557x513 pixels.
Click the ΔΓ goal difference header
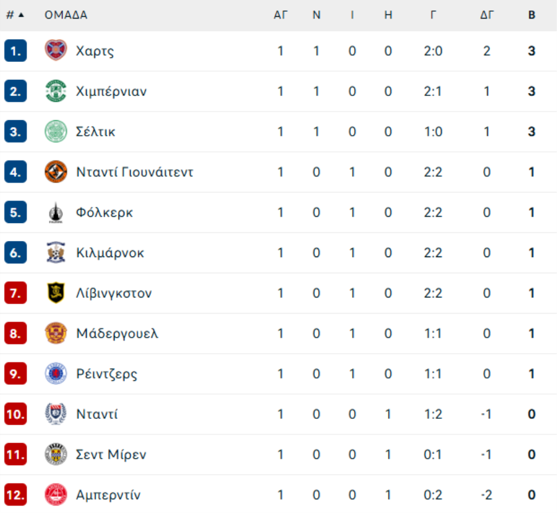click(x=486, y=15)
